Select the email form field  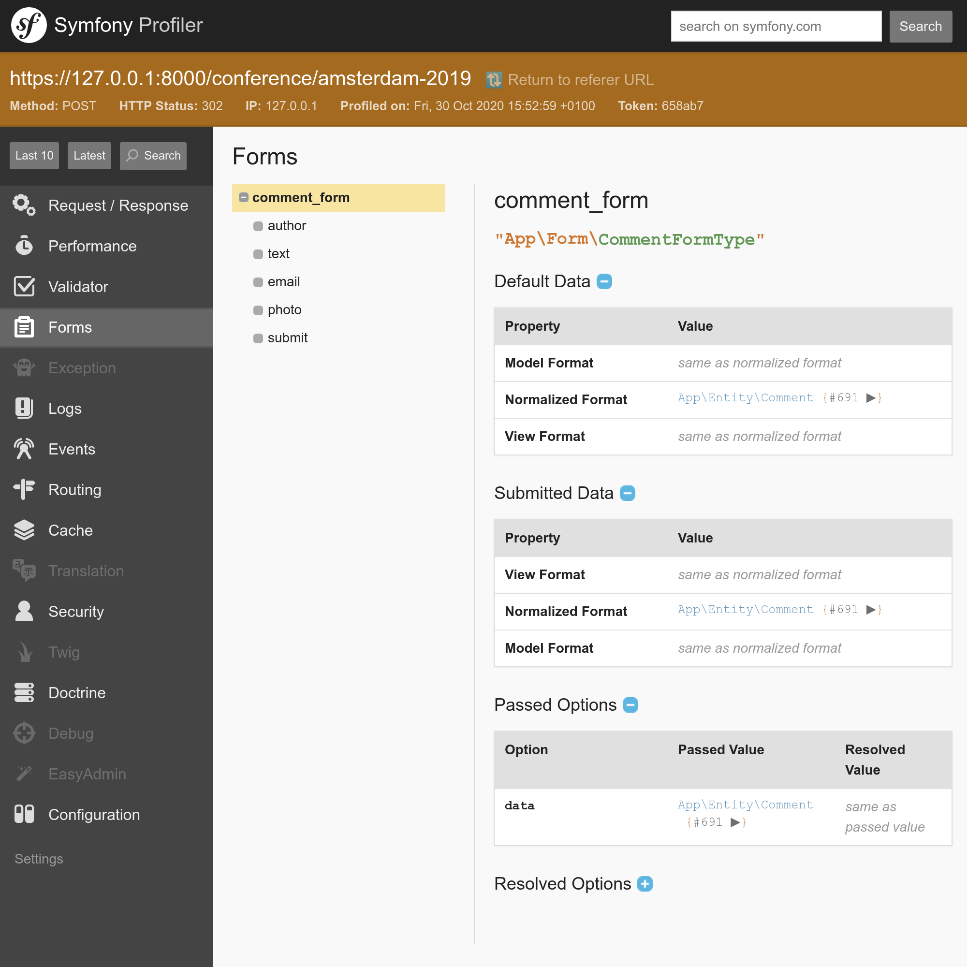284,281
